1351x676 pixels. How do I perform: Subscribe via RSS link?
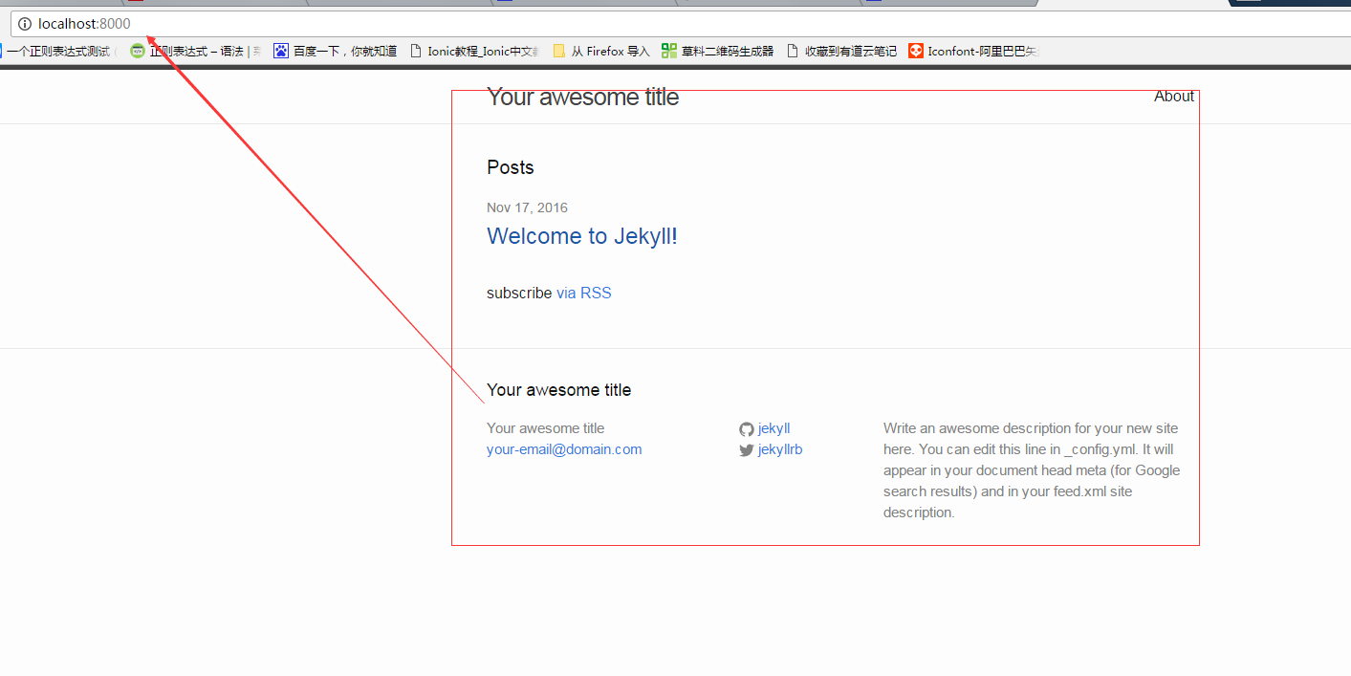(583, 293)
